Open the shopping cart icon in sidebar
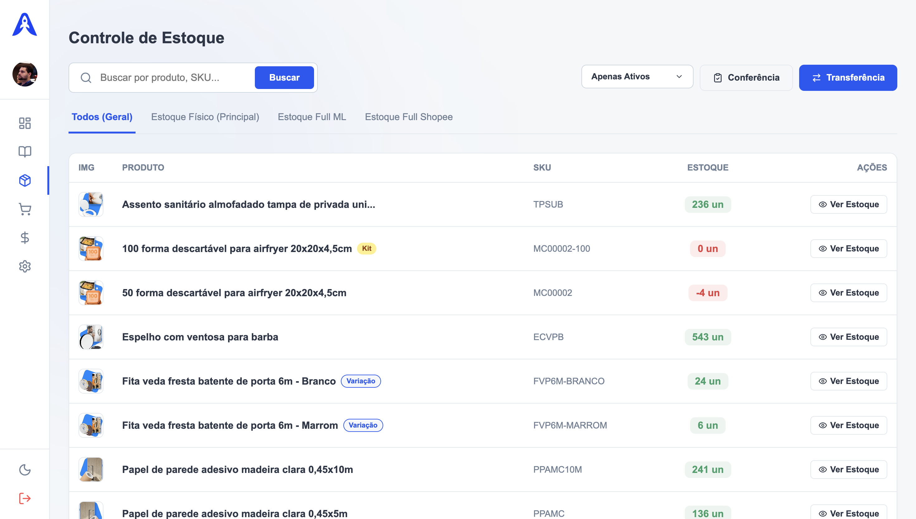 [25, 209]
